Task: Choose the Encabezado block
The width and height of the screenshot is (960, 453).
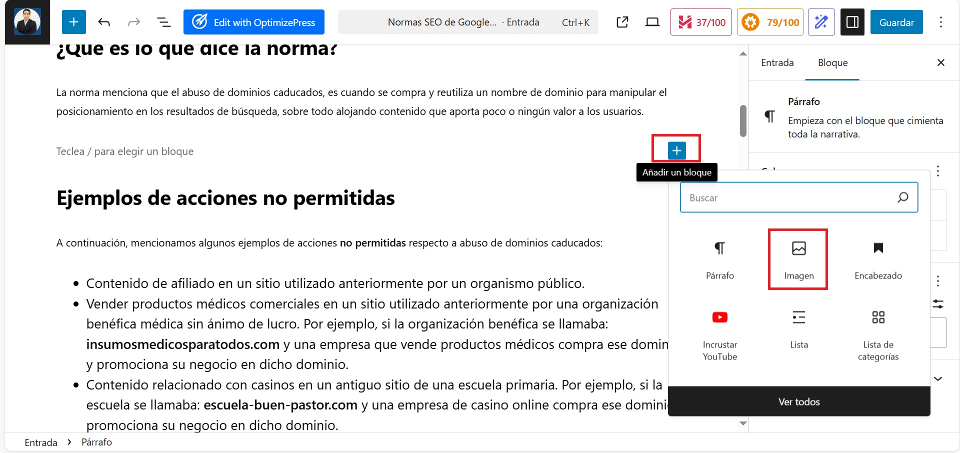Action: tap(878, 259)
